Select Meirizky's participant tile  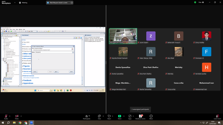point(179,67)
